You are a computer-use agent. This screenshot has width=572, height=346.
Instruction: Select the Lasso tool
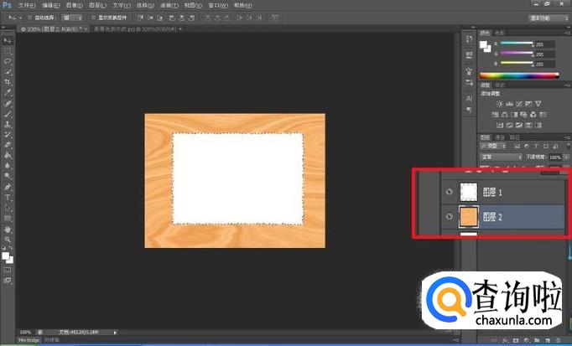(x=8, y=61)
